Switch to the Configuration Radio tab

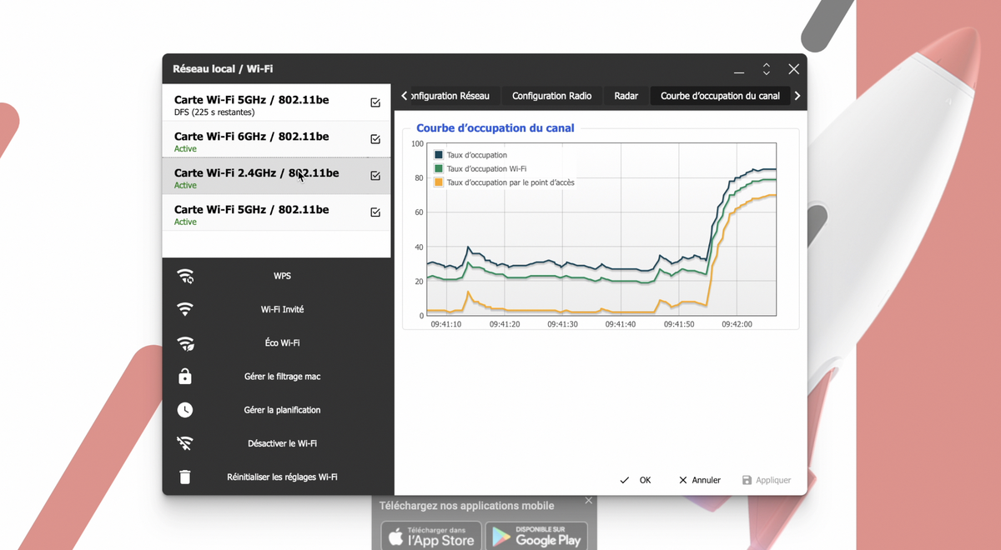pyautogui.click(x=551, y=96)
